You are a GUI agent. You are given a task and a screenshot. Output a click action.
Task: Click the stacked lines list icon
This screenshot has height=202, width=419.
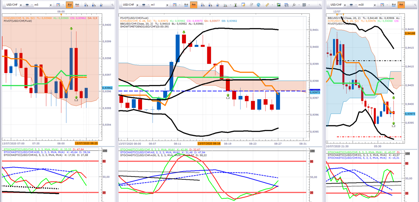304,5
